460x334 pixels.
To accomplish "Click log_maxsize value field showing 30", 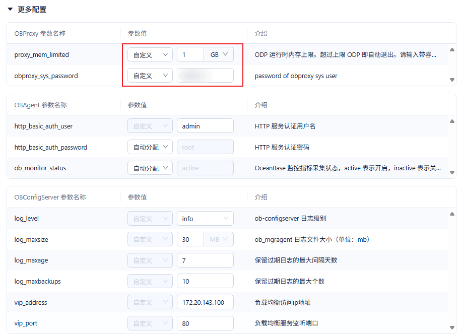I will pos(190,240).
